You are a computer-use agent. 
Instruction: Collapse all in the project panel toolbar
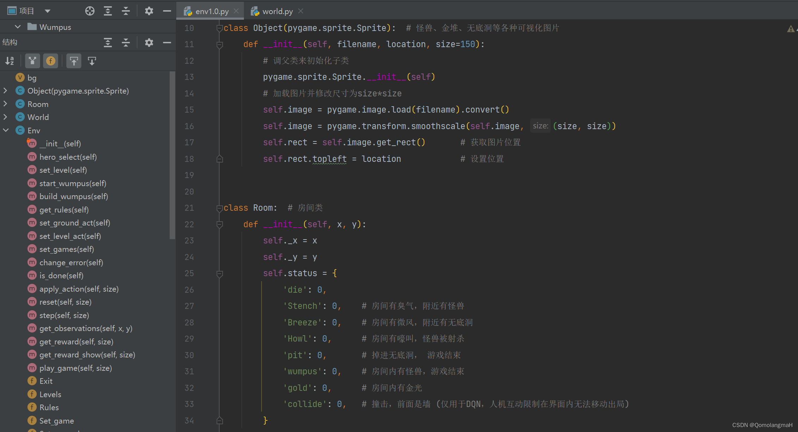126,11
